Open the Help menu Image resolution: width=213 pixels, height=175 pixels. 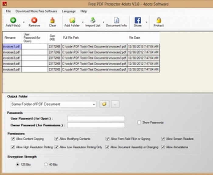[x=84, y=11]
